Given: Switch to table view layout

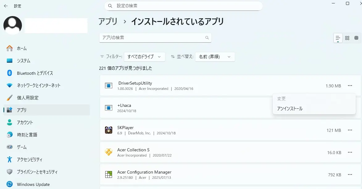Looking at the screenshot, I should (356, 38).
